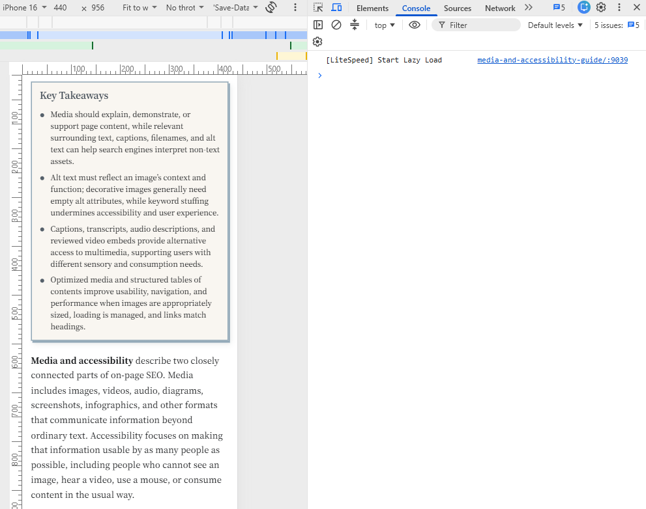Toggle the device toolbar icon

pyautogui.click(x=336, y=7)
